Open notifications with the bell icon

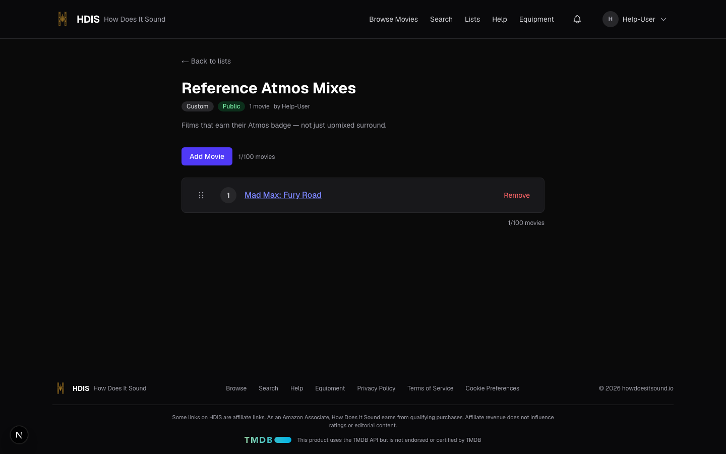pos(577,19)
